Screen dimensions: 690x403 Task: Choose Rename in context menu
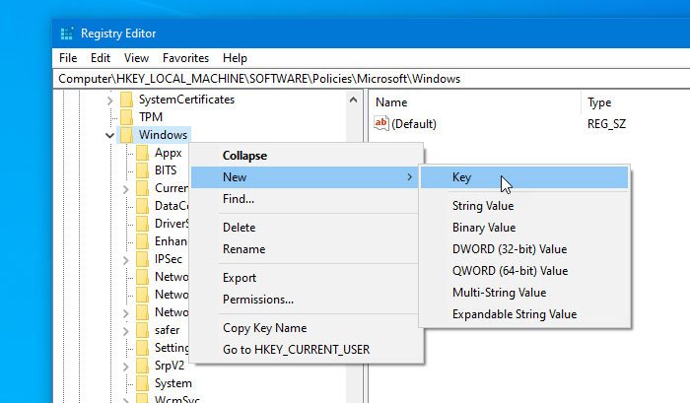click(x=305, y=249)
